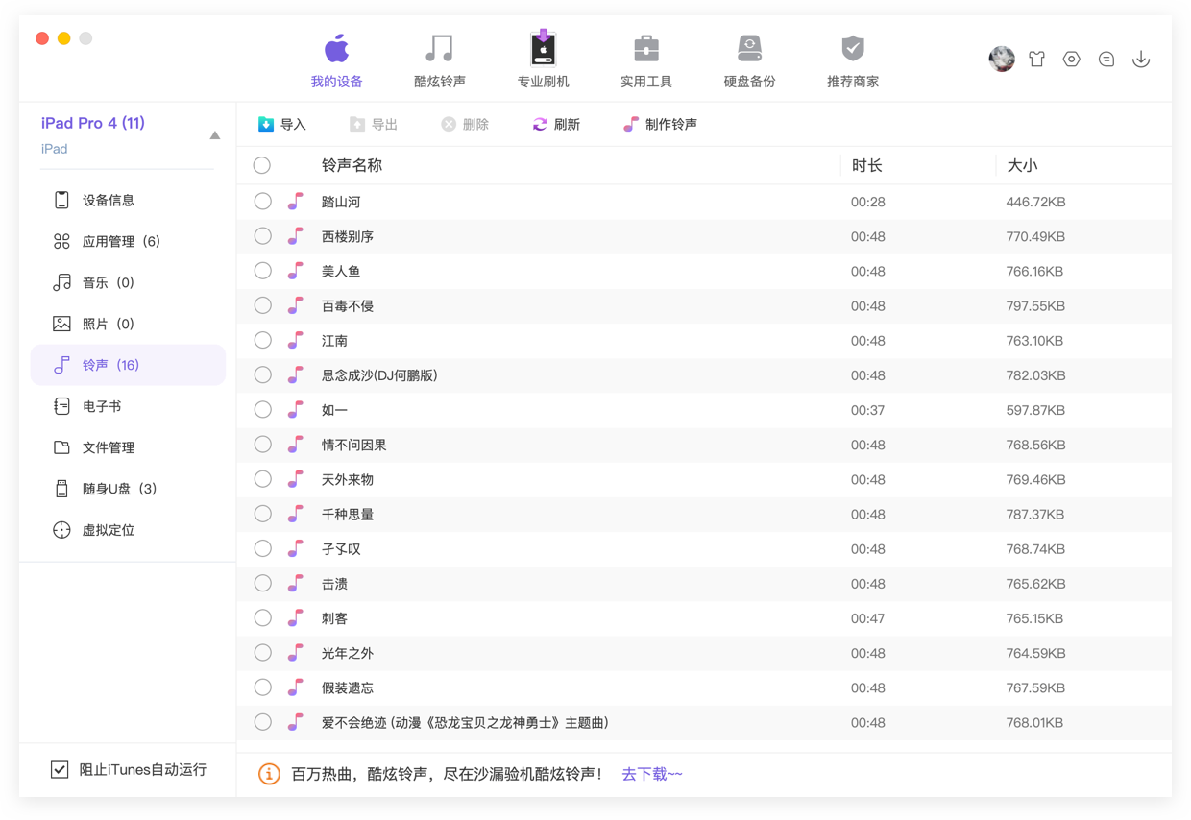Click the music note icon for 击溃
This screenshot has height=820, width=1191.
[296, 584]
